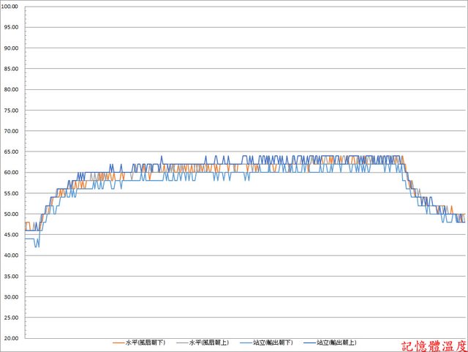Image resolution: width=468 pixels, height=352 pixels.
Task: Select the 25.00 y-axis label
Action: click(12, 318)
